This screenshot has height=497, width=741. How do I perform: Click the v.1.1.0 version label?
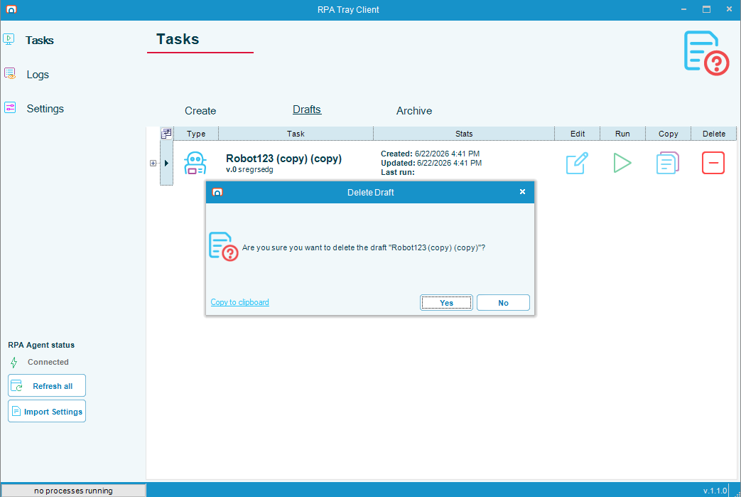pyautogui.click(x=715, y=491)
